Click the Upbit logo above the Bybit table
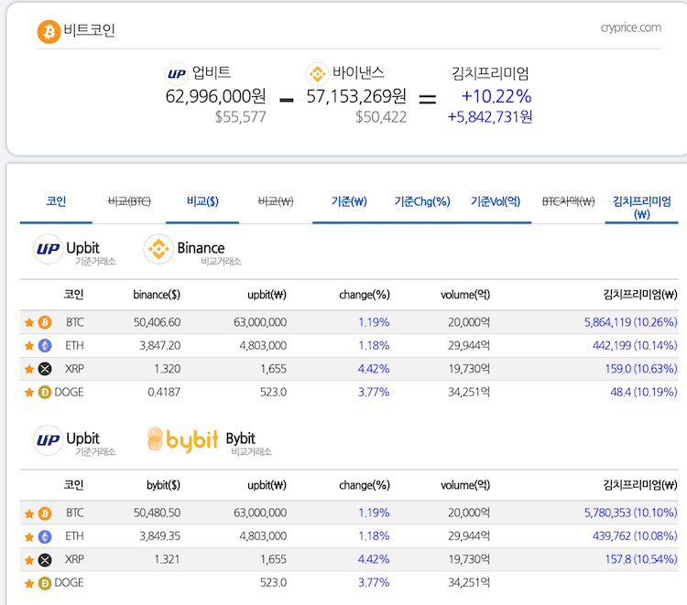Image resolution: width=687 pixels, height=605 pixels. [x=49, y=439]
